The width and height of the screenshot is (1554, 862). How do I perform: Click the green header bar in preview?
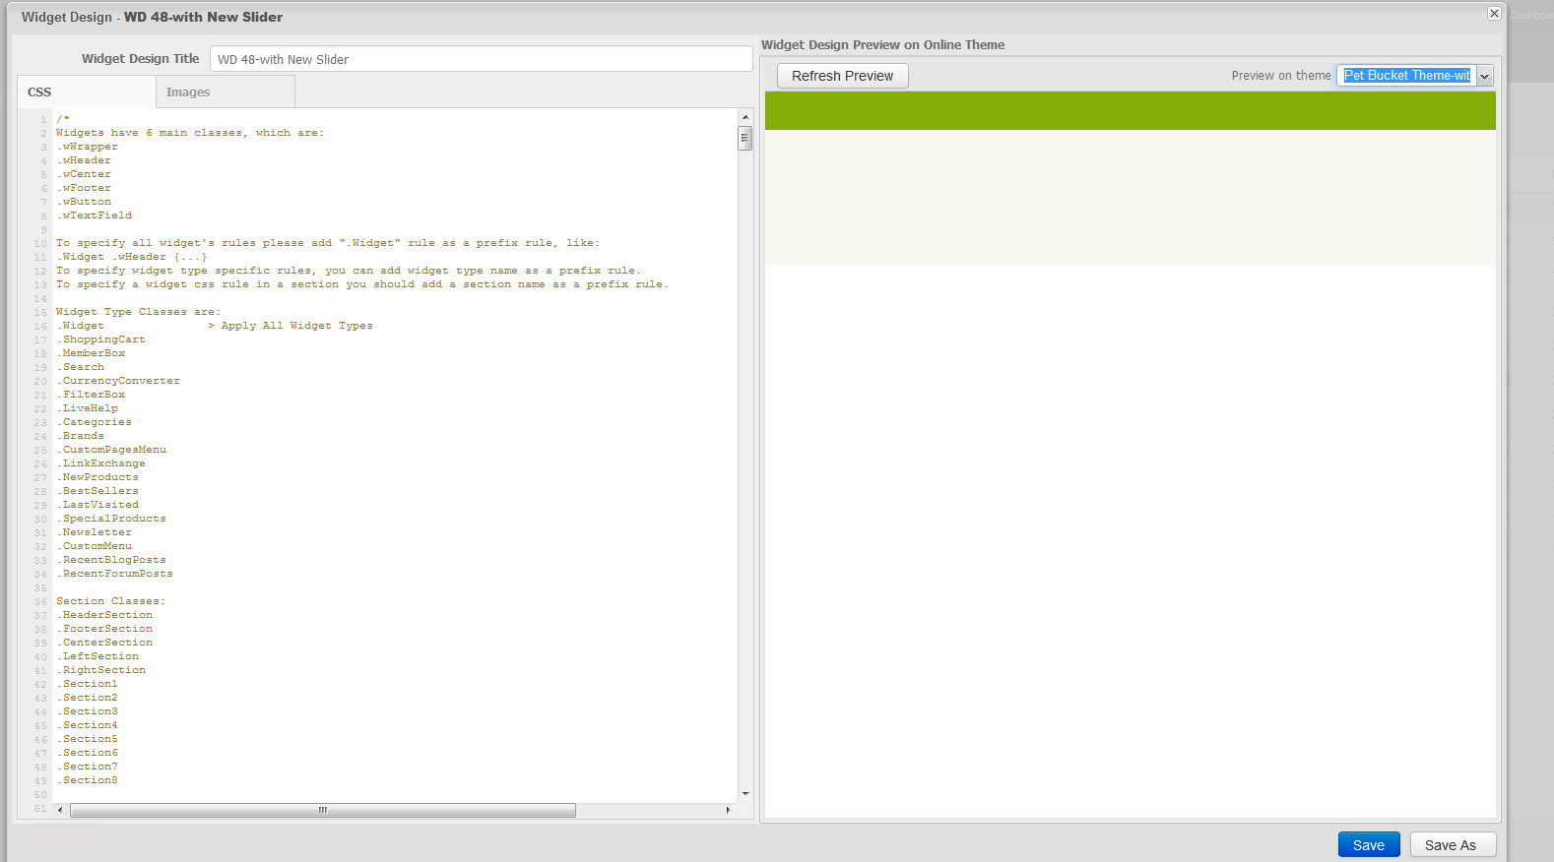1130,110
